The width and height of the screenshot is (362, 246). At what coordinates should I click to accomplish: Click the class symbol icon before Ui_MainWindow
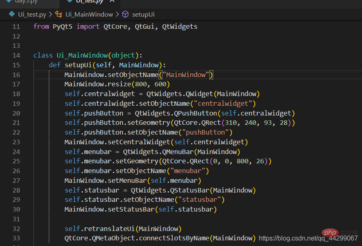tap(59, 15)
